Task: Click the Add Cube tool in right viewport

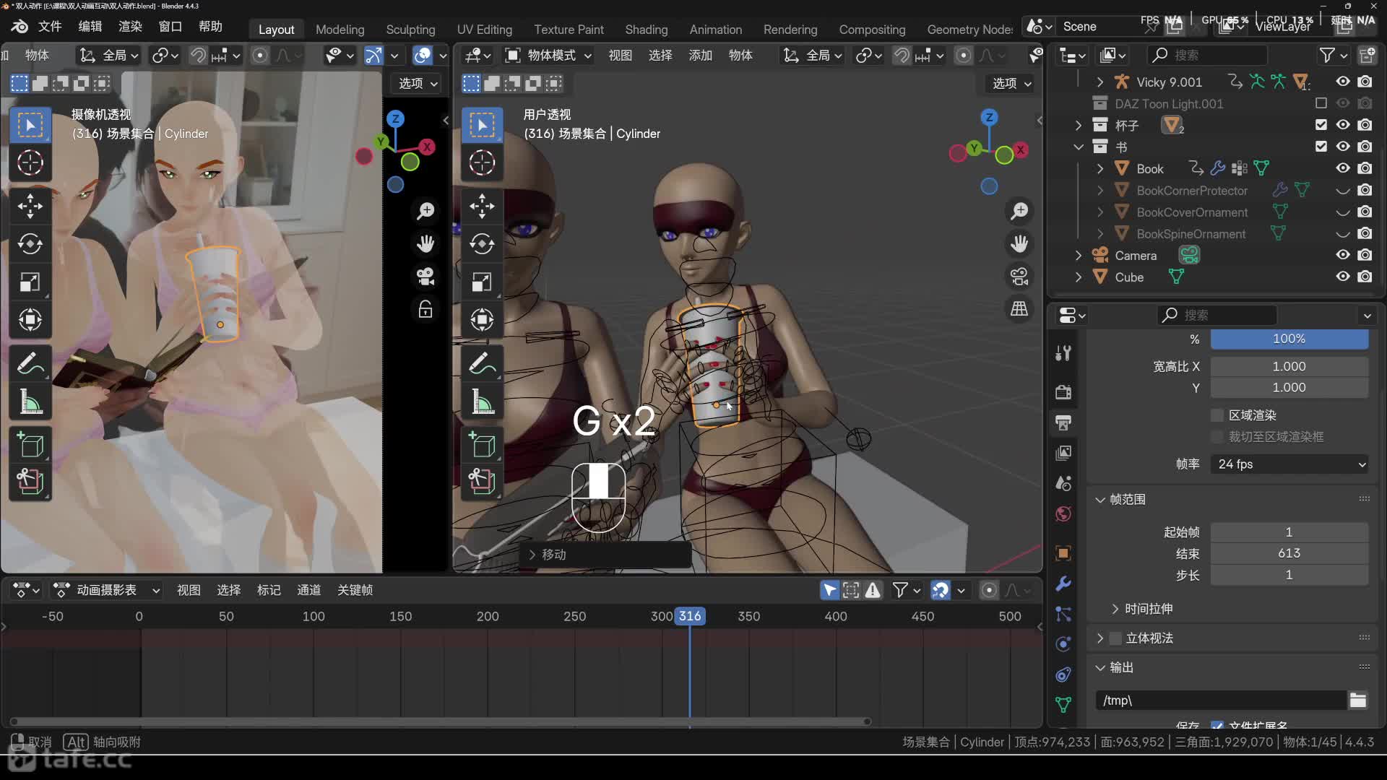Action: pyautogui.click(x=482, y=445)
